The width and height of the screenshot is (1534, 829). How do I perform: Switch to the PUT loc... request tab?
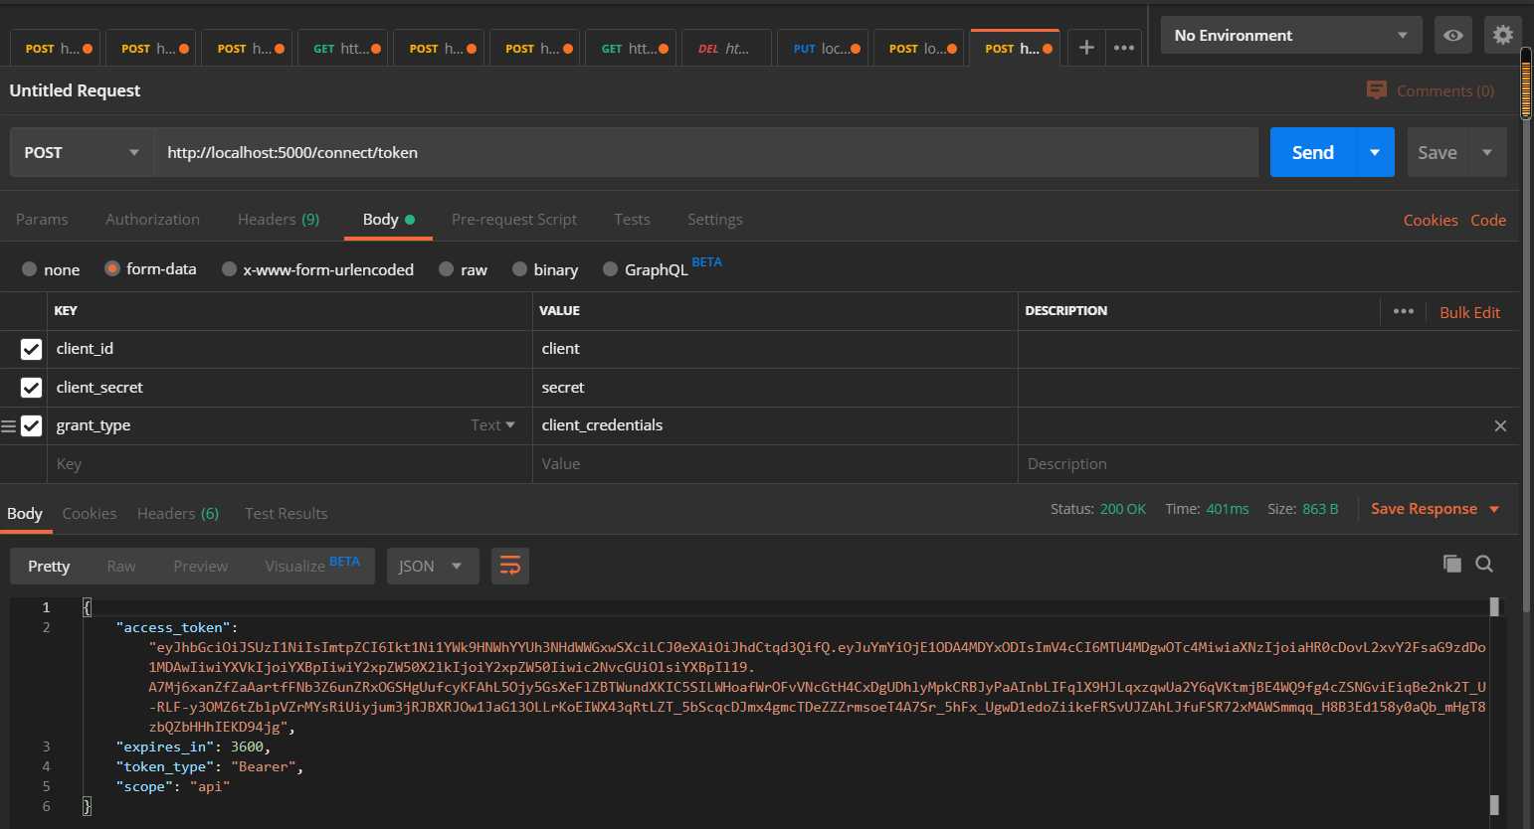point(822,48)
